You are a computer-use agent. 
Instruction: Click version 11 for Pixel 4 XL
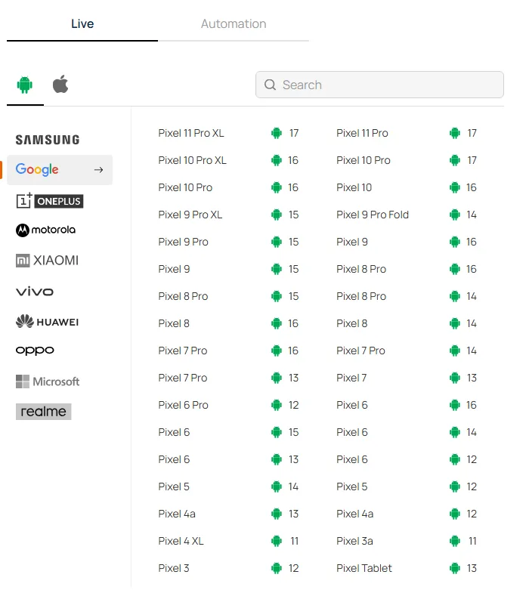click(x=295, y=541)
